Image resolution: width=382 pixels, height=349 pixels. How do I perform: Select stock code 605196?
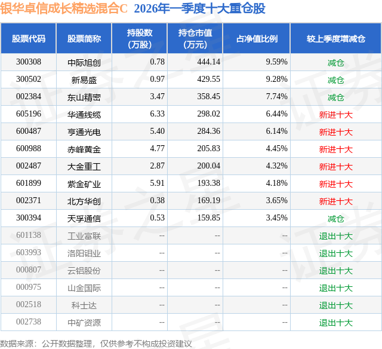click(x=29, y=114)
